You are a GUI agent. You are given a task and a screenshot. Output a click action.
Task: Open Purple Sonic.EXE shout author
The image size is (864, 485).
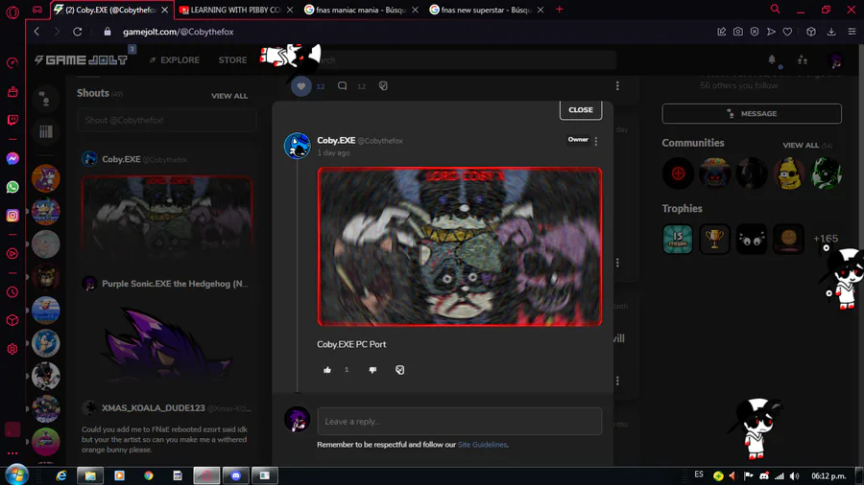tap(175, 284)
